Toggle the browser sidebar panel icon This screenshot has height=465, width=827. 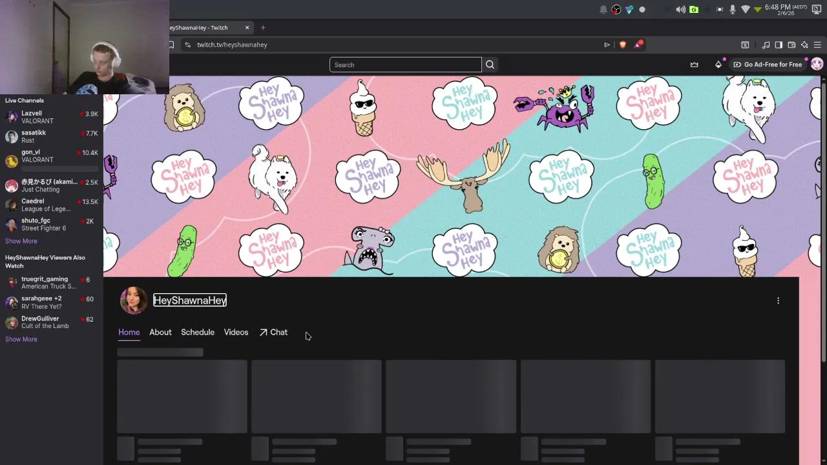click(779, 45)
